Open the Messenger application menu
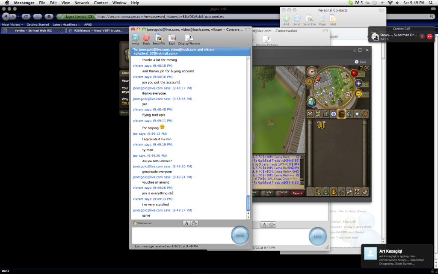The height and width of the screenshot is (274, 438). point(24,3)
